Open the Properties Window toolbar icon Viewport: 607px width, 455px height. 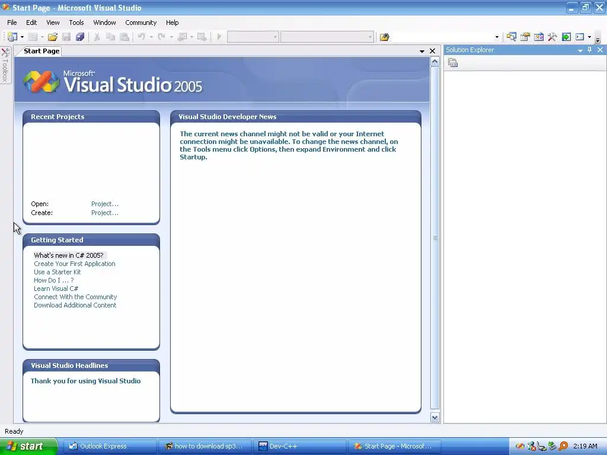(525, 37)
